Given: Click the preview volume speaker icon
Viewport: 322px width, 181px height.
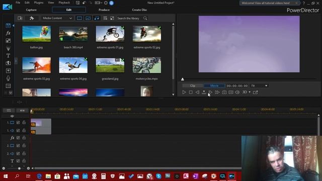Looking at the screenshot, I should (x=237, y=93).
